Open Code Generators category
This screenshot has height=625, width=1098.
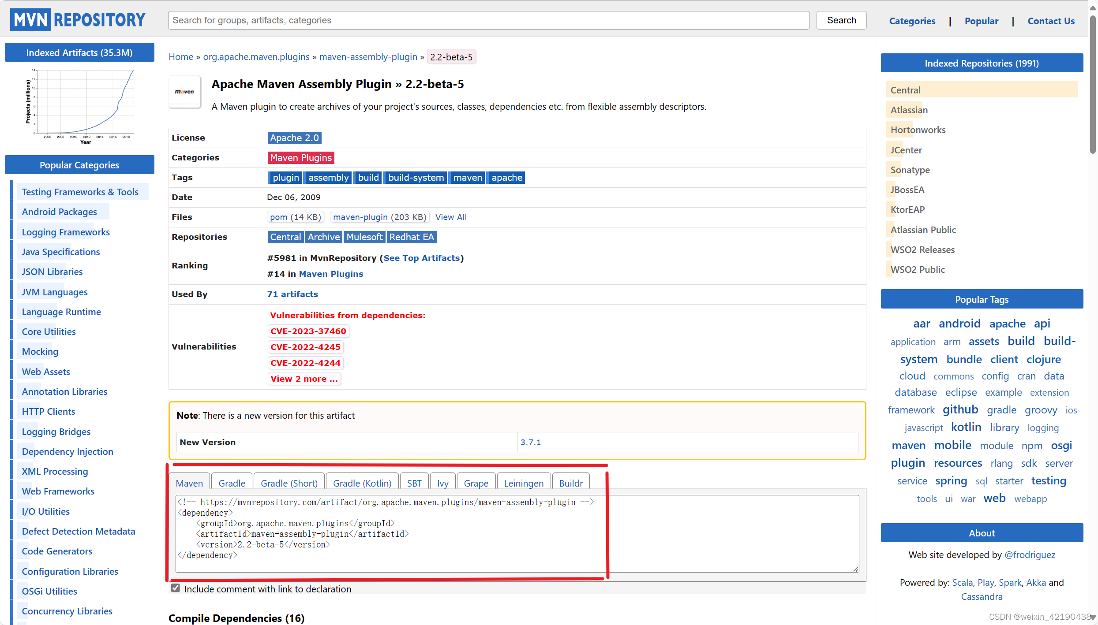point(57,551)
